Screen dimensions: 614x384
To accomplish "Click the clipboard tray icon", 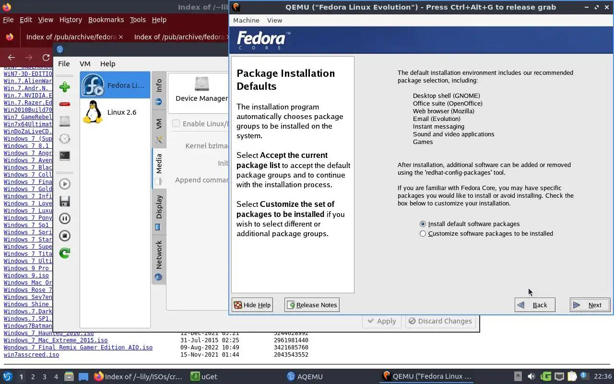I will pos(572,377).
